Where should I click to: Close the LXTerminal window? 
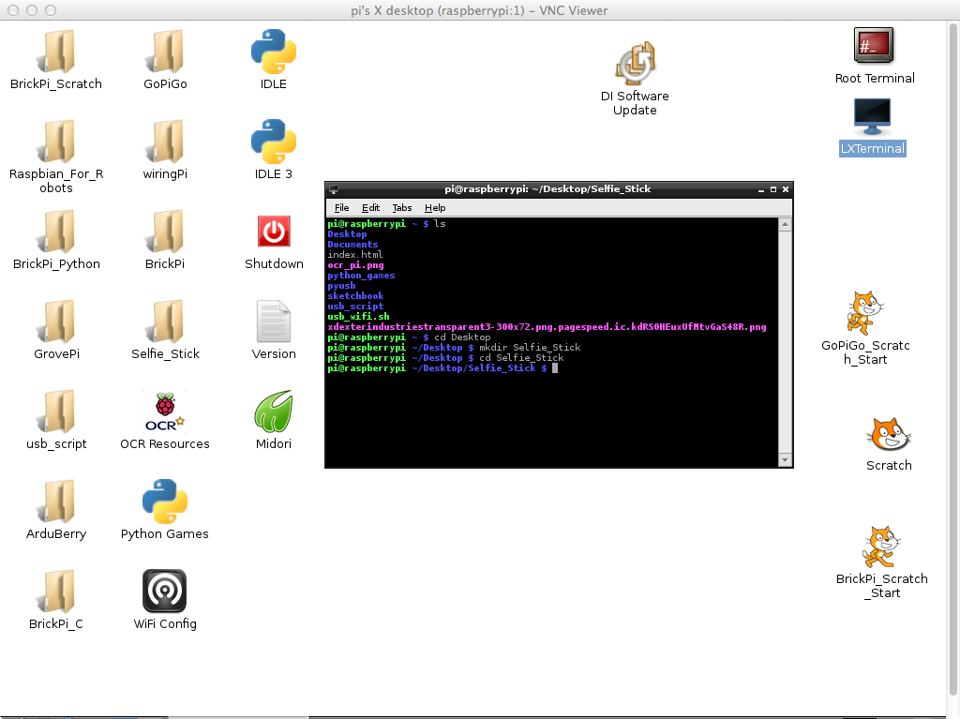click(786, 190)
